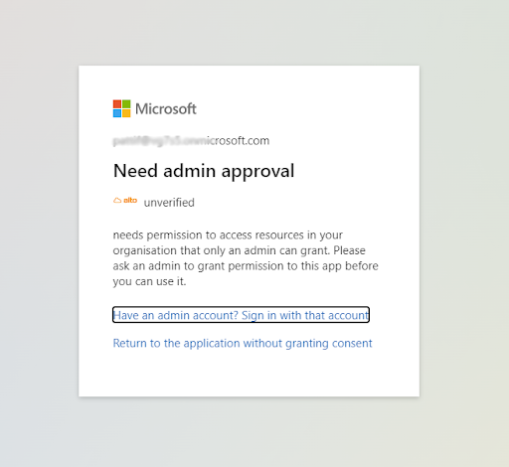Viewport: 509px width, 467px height.
Task: Click the orange alto app logo
Action: pyautogui.click(x=125, y=201)
